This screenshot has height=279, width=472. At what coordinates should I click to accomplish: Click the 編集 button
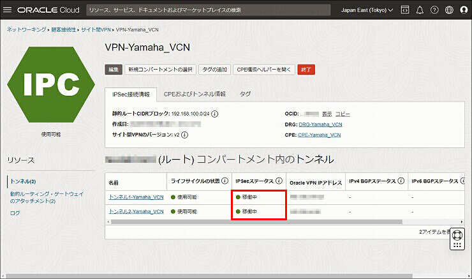[x=114, y=70]
